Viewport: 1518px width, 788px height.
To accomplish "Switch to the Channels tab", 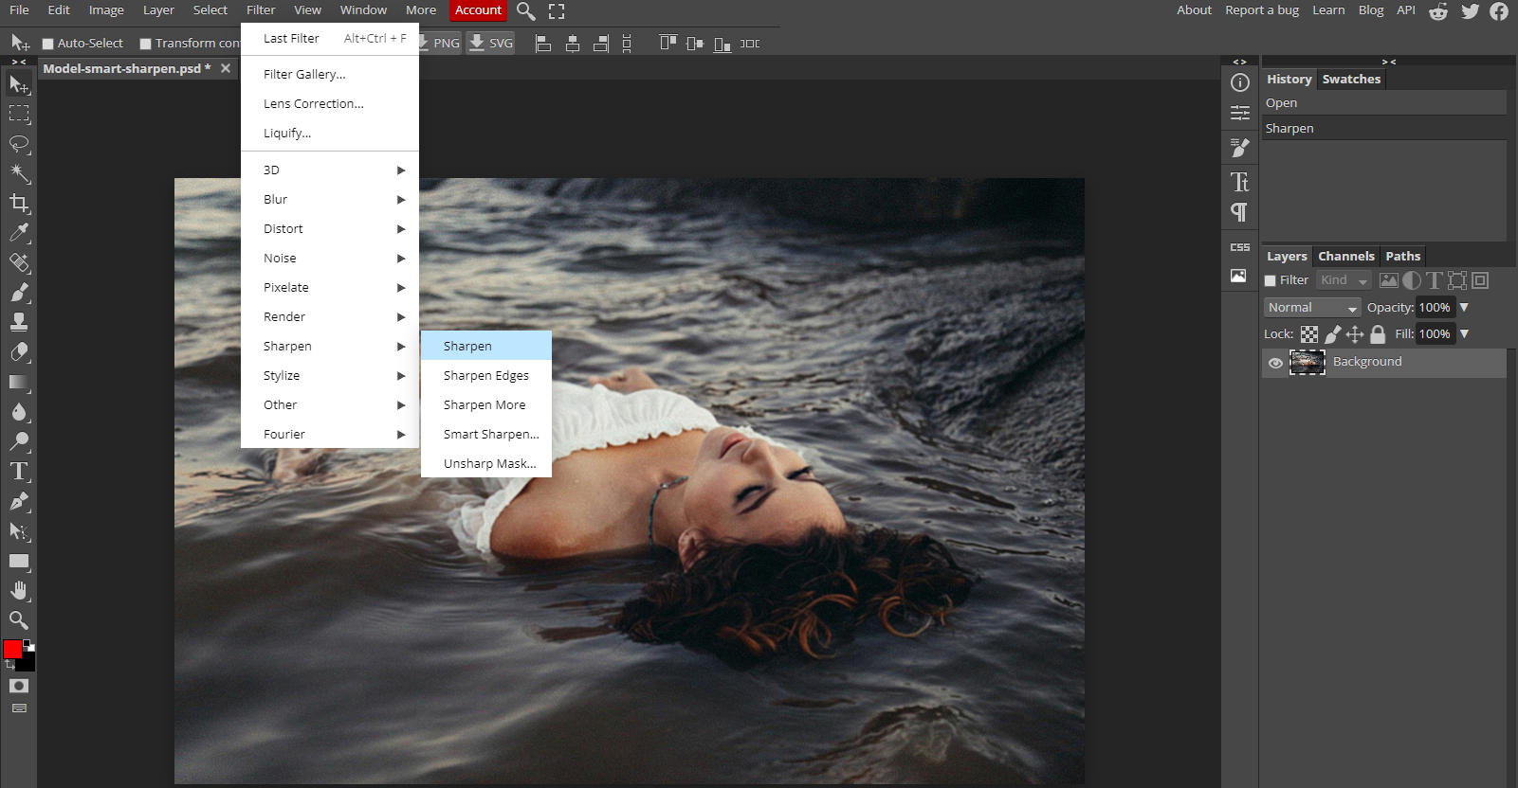I will [x=1345, y=257].
